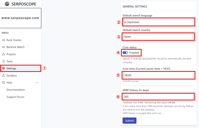Image resolution: width=199 pixels, height=128 pixels.
Task: Click the Settings gear icon
Action: 3,68
